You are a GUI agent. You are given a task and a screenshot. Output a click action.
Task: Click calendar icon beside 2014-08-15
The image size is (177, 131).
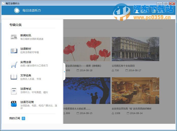(x=78, y=113)
